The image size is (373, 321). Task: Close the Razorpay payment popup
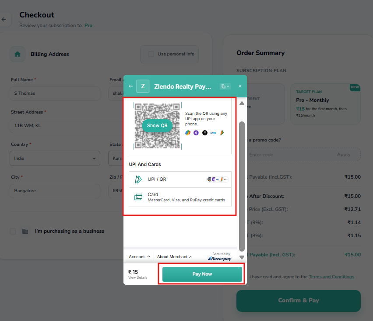pos(240,86)
